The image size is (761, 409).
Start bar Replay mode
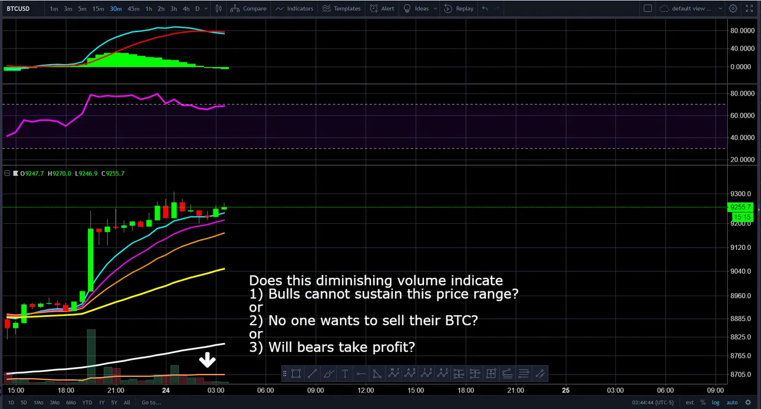coord(458,8)
